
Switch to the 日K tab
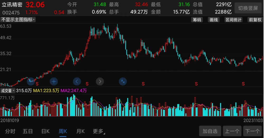[45, 131]
